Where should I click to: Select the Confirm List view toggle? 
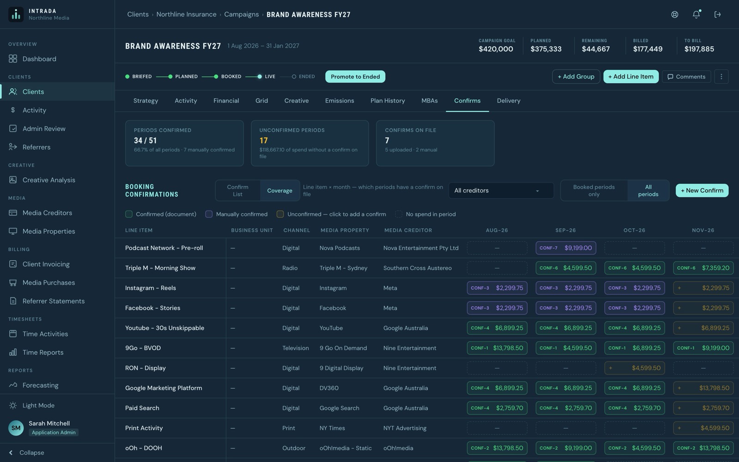[x=237, y=190]
